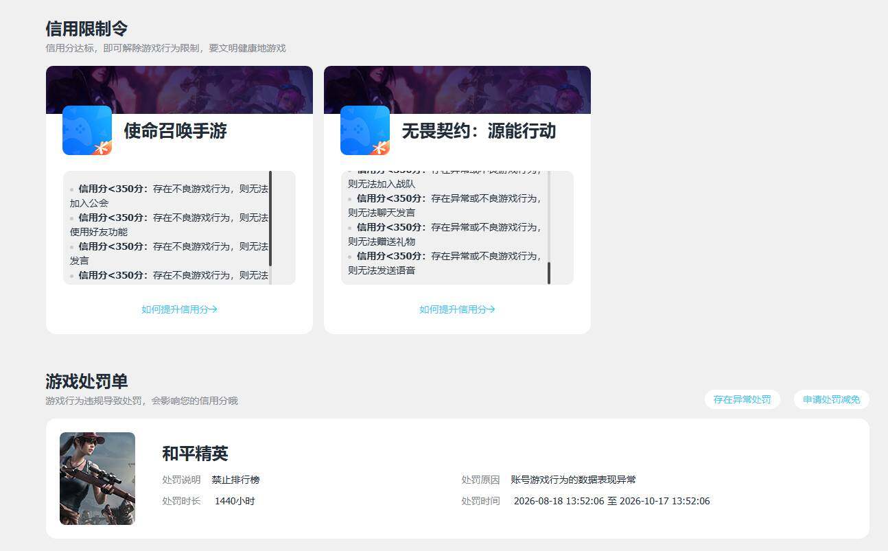888x551 pixels.
Task: Click the penalty time range 2026-08-18 至 2026-10-17
Action: pos(611,501)
